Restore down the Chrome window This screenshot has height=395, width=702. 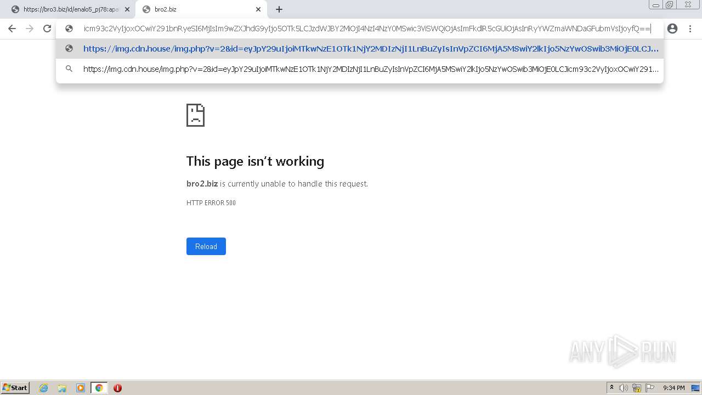pos(670,5)
